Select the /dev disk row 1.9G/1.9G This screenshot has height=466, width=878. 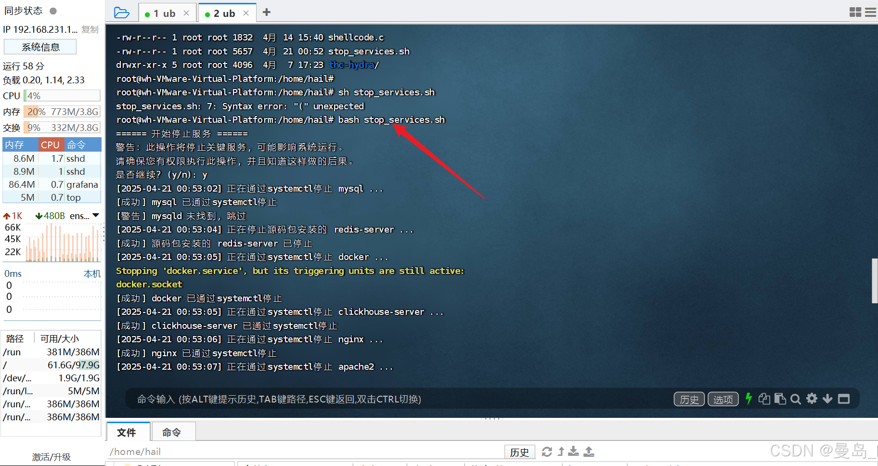point(51,378)
